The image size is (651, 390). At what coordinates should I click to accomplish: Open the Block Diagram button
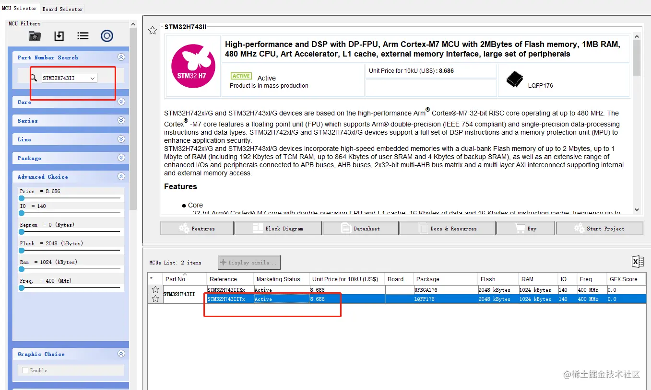[278, 229]
